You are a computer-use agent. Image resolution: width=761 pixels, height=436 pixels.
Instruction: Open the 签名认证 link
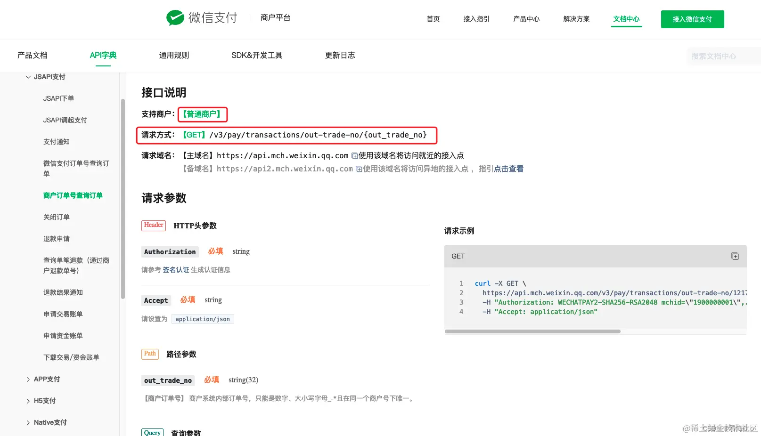click(x=176, y=269)
